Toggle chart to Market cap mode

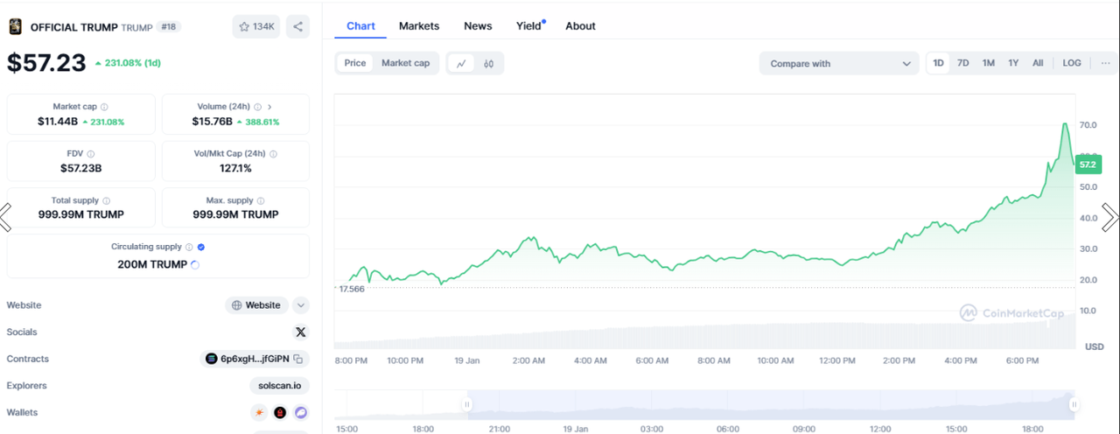click(405, 63)
